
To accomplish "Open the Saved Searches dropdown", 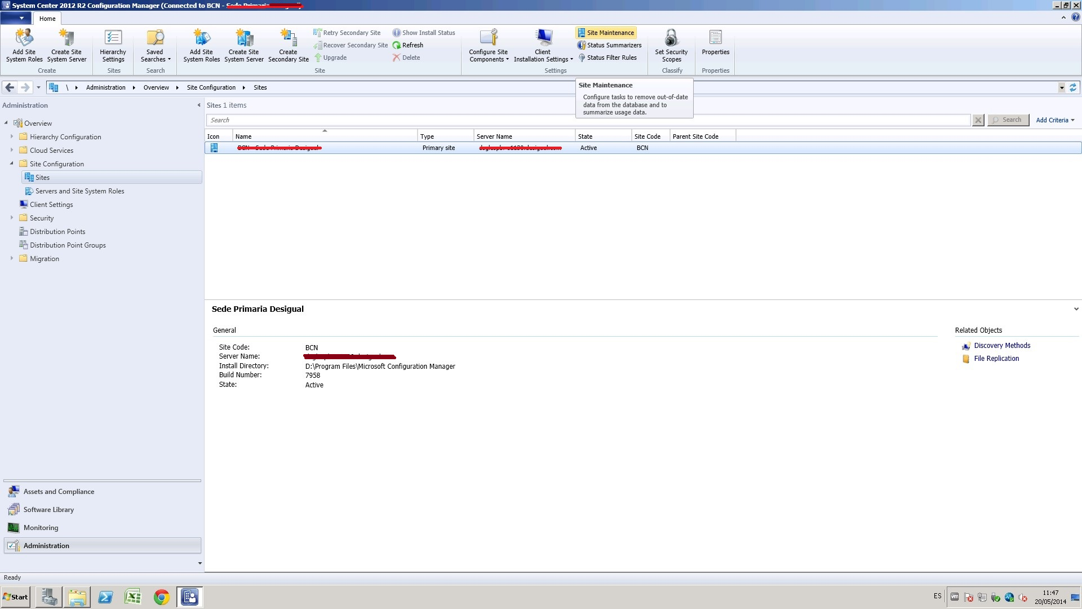I will (x=155, y=45).
